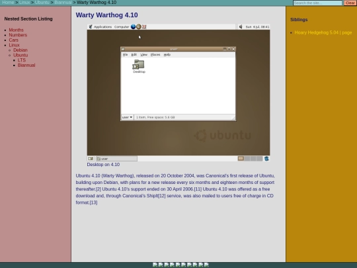This screenshot has width=357, height=268.
Task: Click the 'Search the site...' input field
Action: tap(317, 3)
